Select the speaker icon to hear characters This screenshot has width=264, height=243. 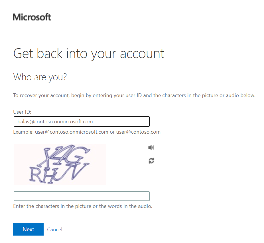(151, 147)
